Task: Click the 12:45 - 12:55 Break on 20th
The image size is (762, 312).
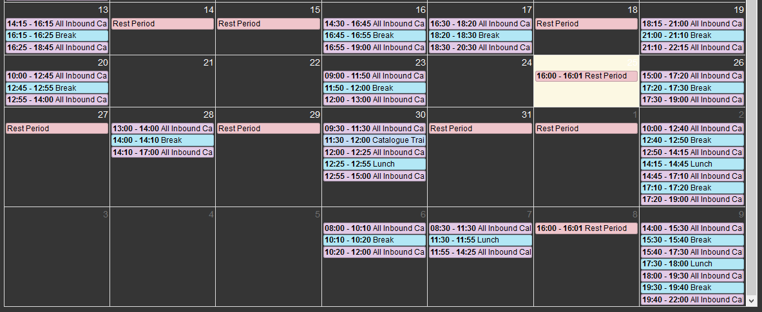Action: pyautogui.click(x=57, y=88)
